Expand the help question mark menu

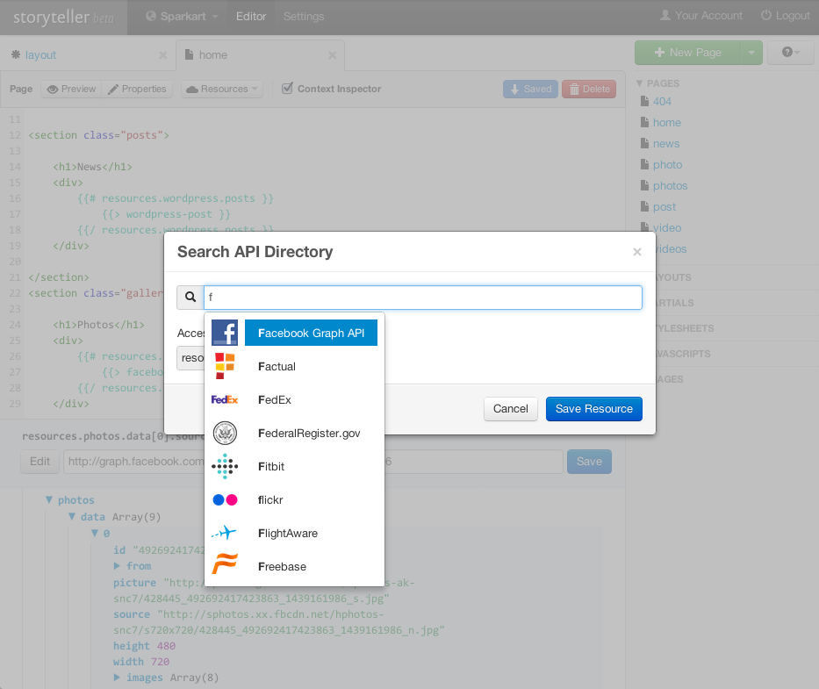pos(790,53)
